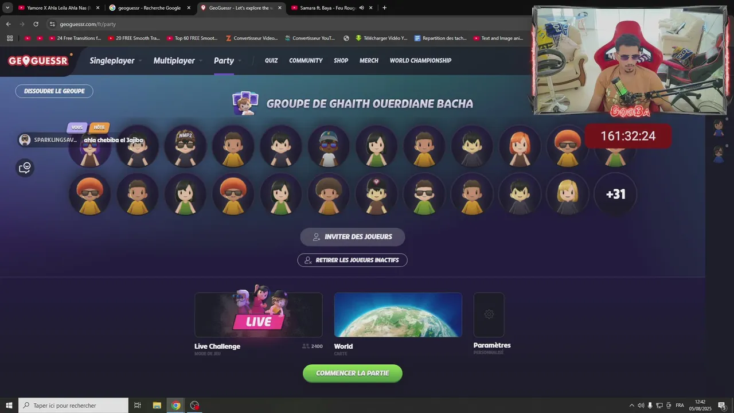Select the NMP2 player avatar

pyautogui.click(x=185, y=146)
